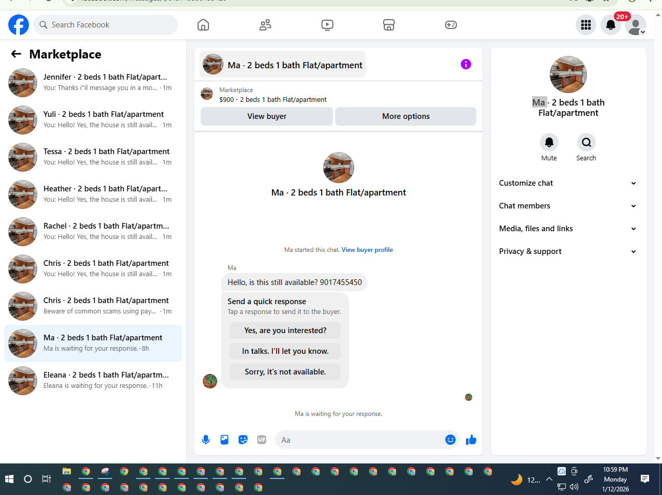Open the View buyer profile link
This screenshot has width=662, height=495.
pyautogui.click(x=367, y=250)
